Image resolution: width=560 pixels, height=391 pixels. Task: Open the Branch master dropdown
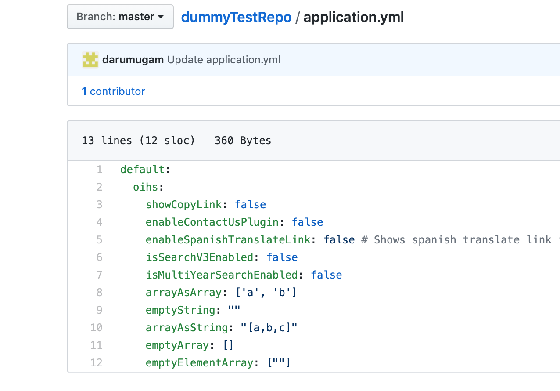pos(120,17)
